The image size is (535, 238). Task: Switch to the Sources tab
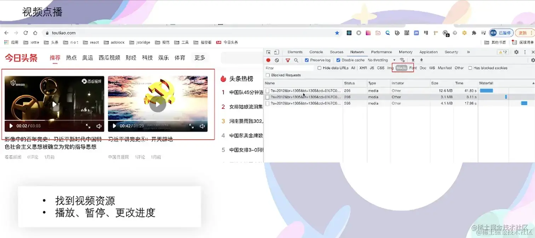point(336,52)
